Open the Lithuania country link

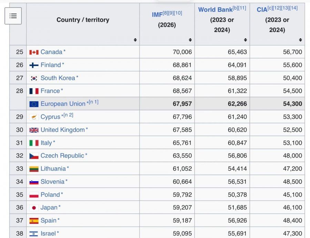pyautogui.click(x=53, y=169)
